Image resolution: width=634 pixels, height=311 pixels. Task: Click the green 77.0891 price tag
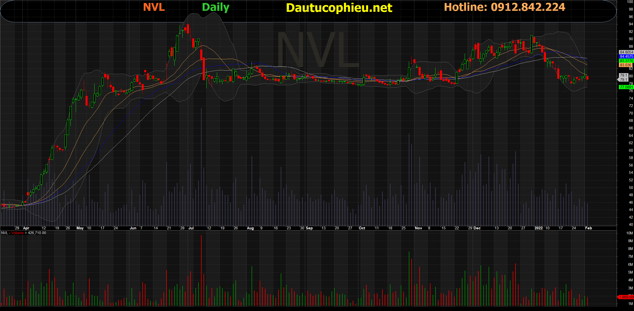pos(626,87)
